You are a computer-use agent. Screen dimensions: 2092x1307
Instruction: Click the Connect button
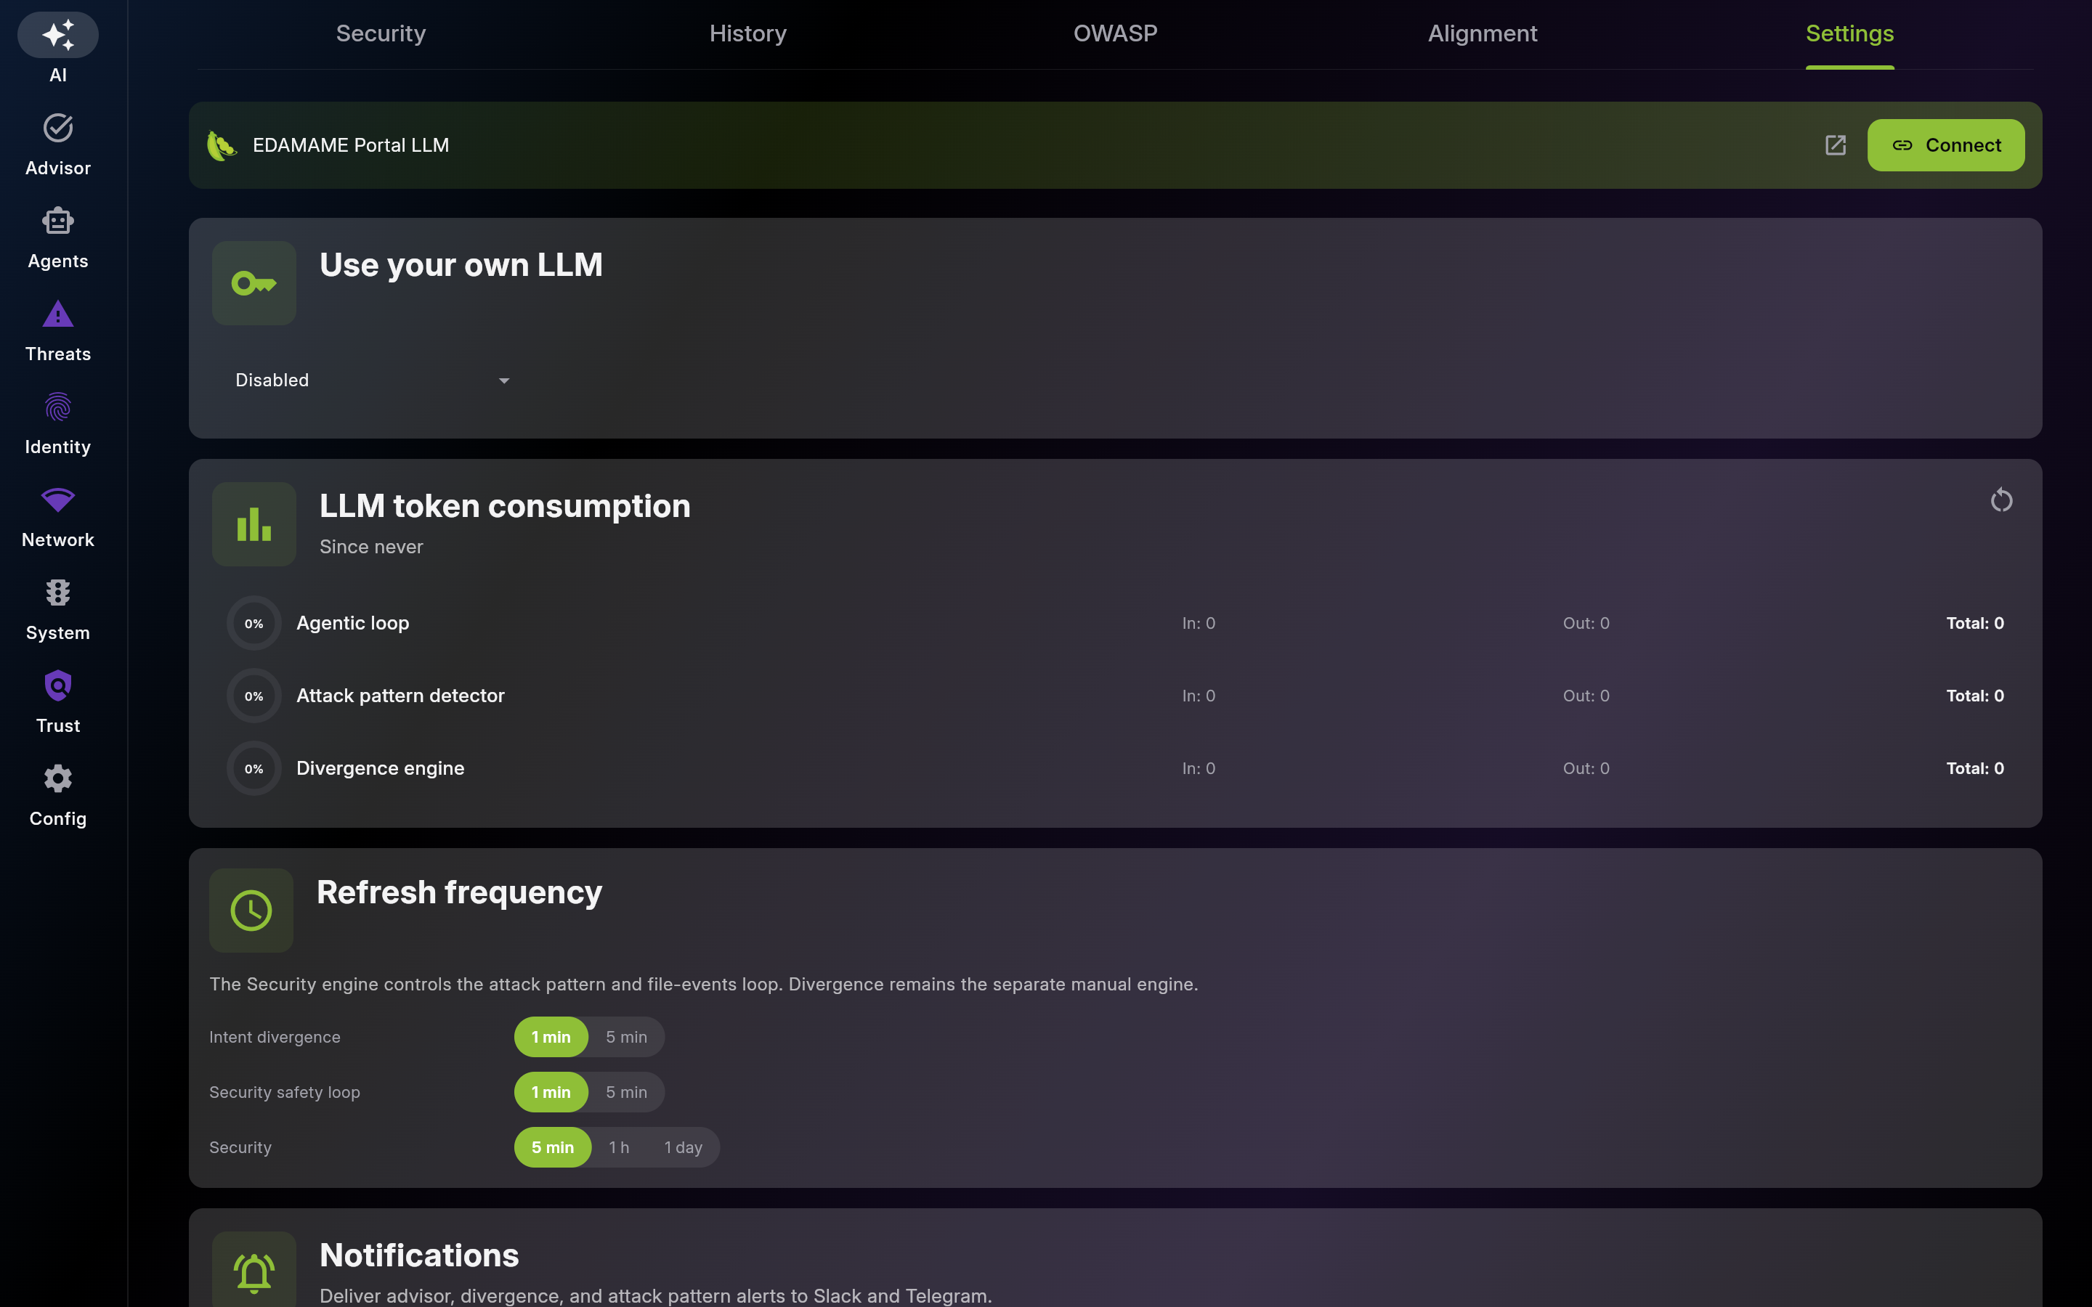pyautogui.click(x=1946, y=145)
